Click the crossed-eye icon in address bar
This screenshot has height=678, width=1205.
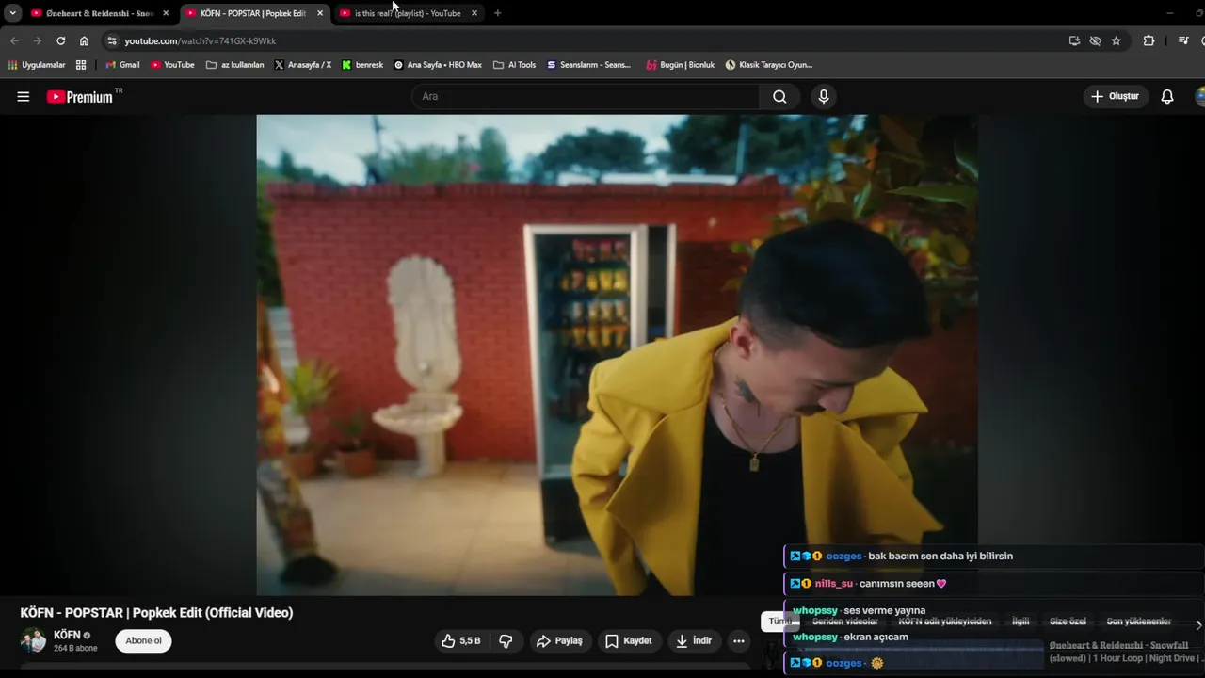(x=1095, y=40)
